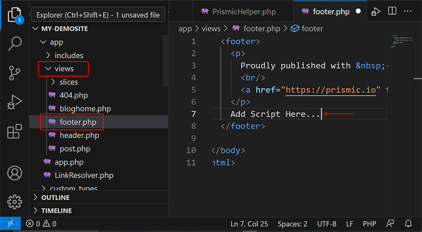Open Go to Line via Ln 7, Col 25
The width and height of the screenshot is (422, 232).
tap(249, 224)
